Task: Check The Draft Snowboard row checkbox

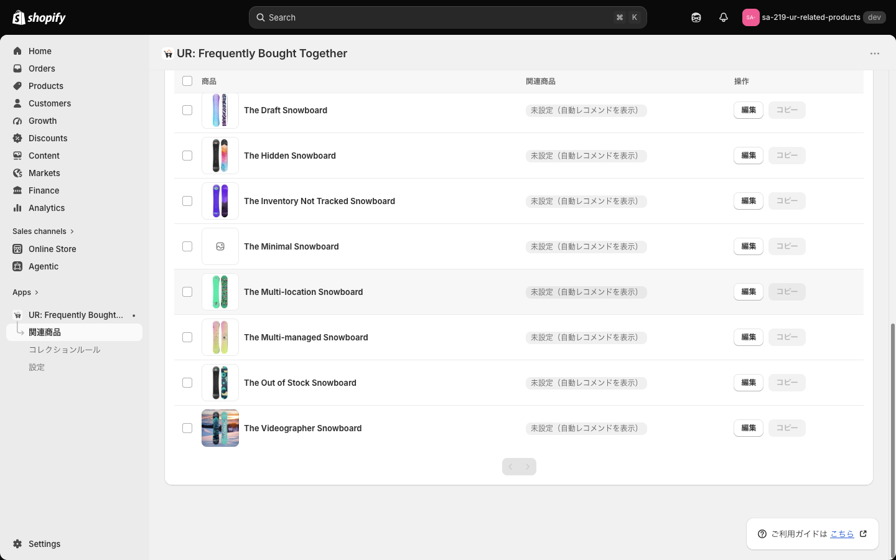Action: click(187, 110)
